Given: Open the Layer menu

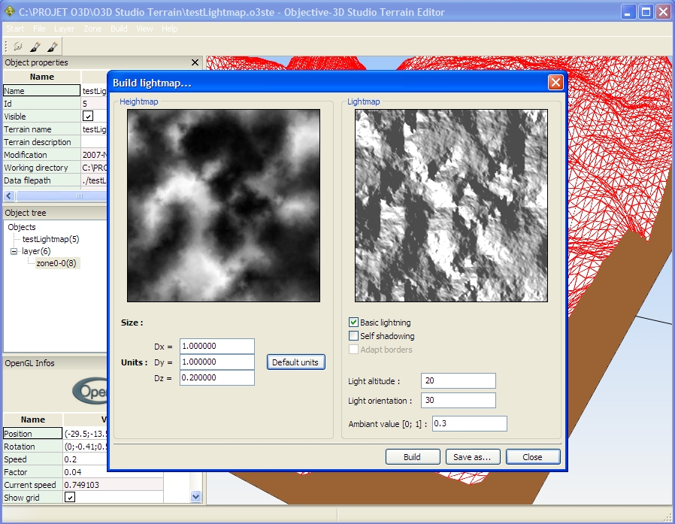Looking at the screenshot, I should coord(64,29).
